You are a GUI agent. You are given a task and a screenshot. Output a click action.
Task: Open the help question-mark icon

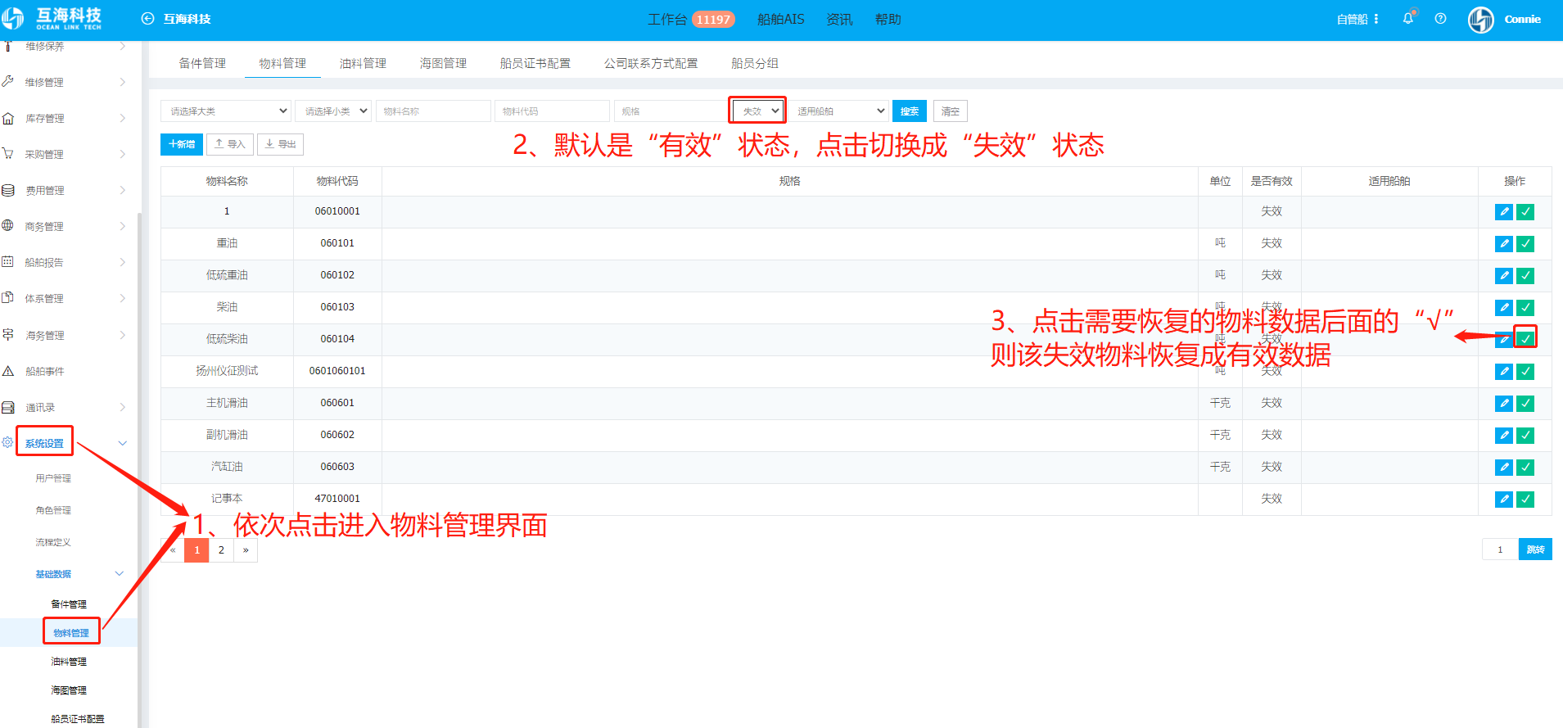[x=1440, y=19]
